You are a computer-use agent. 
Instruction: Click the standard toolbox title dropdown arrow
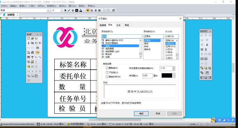coord(38,34)
